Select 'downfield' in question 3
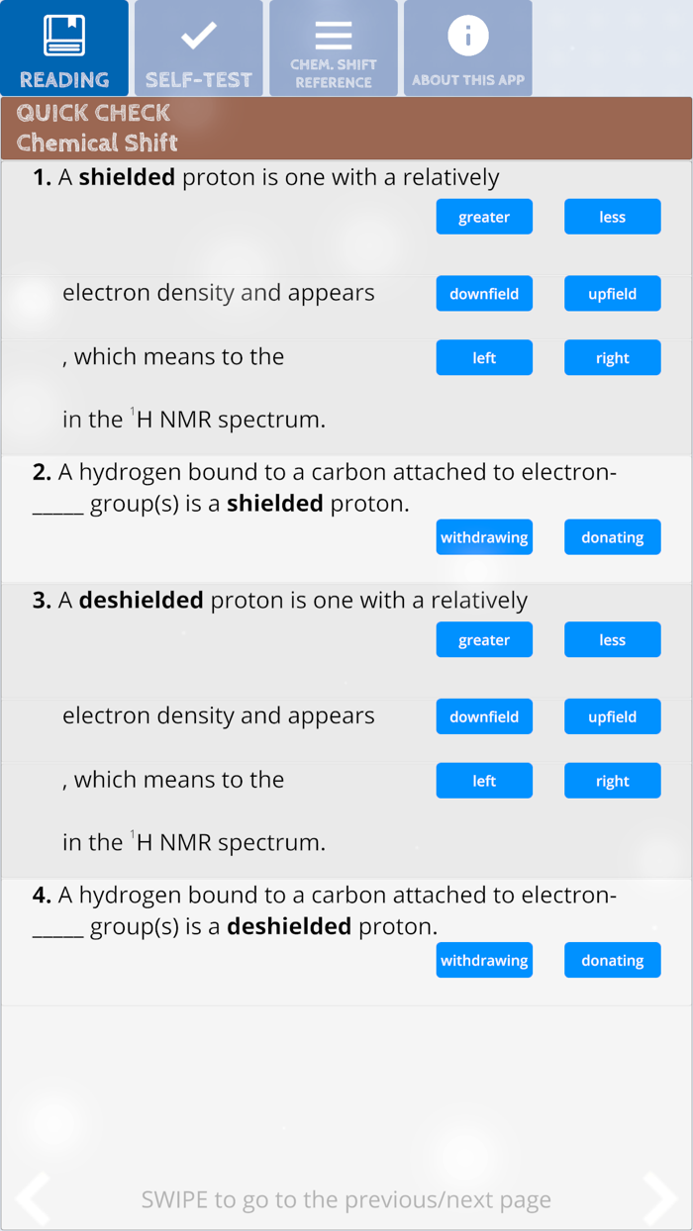Viewport: 693px width, 1231px height. (484, 717)
